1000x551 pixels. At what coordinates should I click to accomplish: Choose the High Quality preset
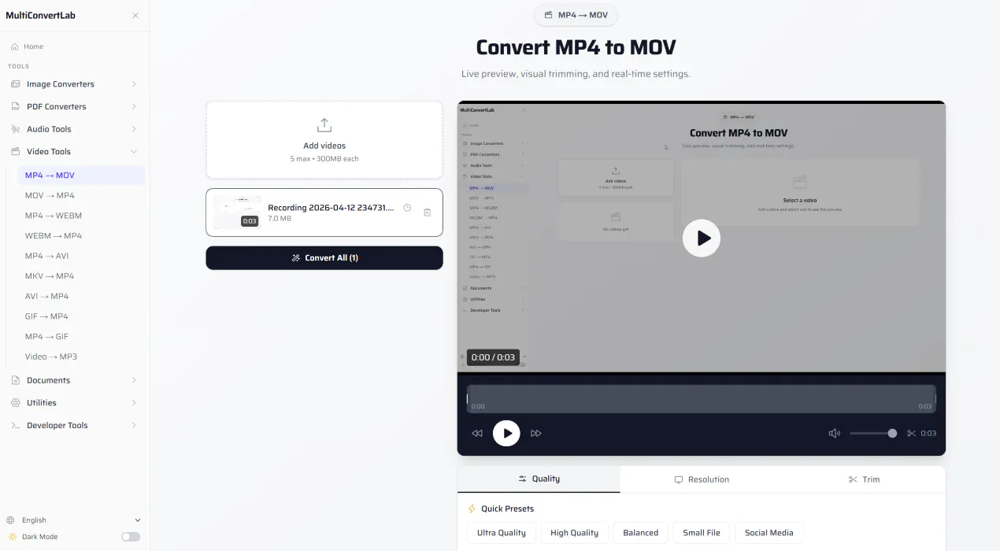tap(574, 533)
